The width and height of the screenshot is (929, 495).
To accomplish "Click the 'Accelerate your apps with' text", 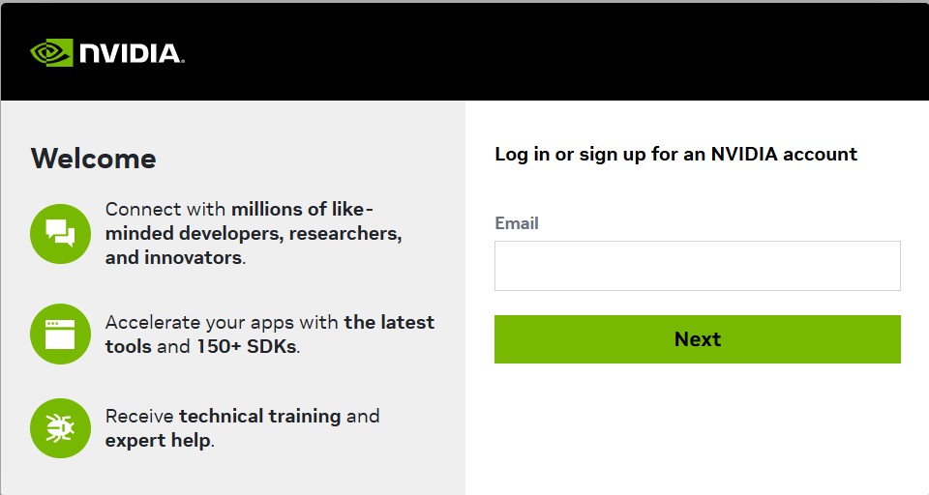I will click(x=223, y=323).
